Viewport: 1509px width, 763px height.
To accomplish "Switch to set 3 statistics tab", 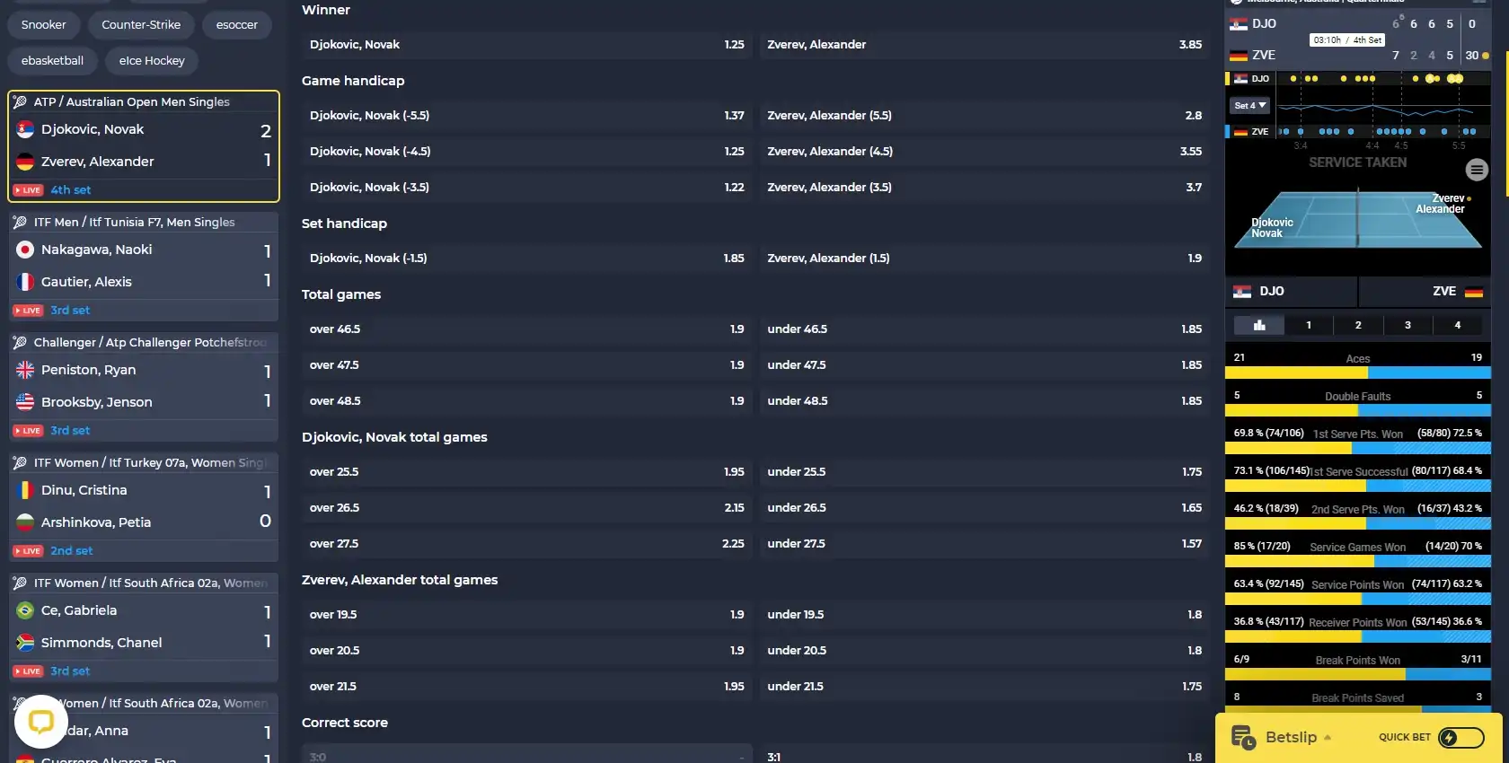I will [1408, 325].
